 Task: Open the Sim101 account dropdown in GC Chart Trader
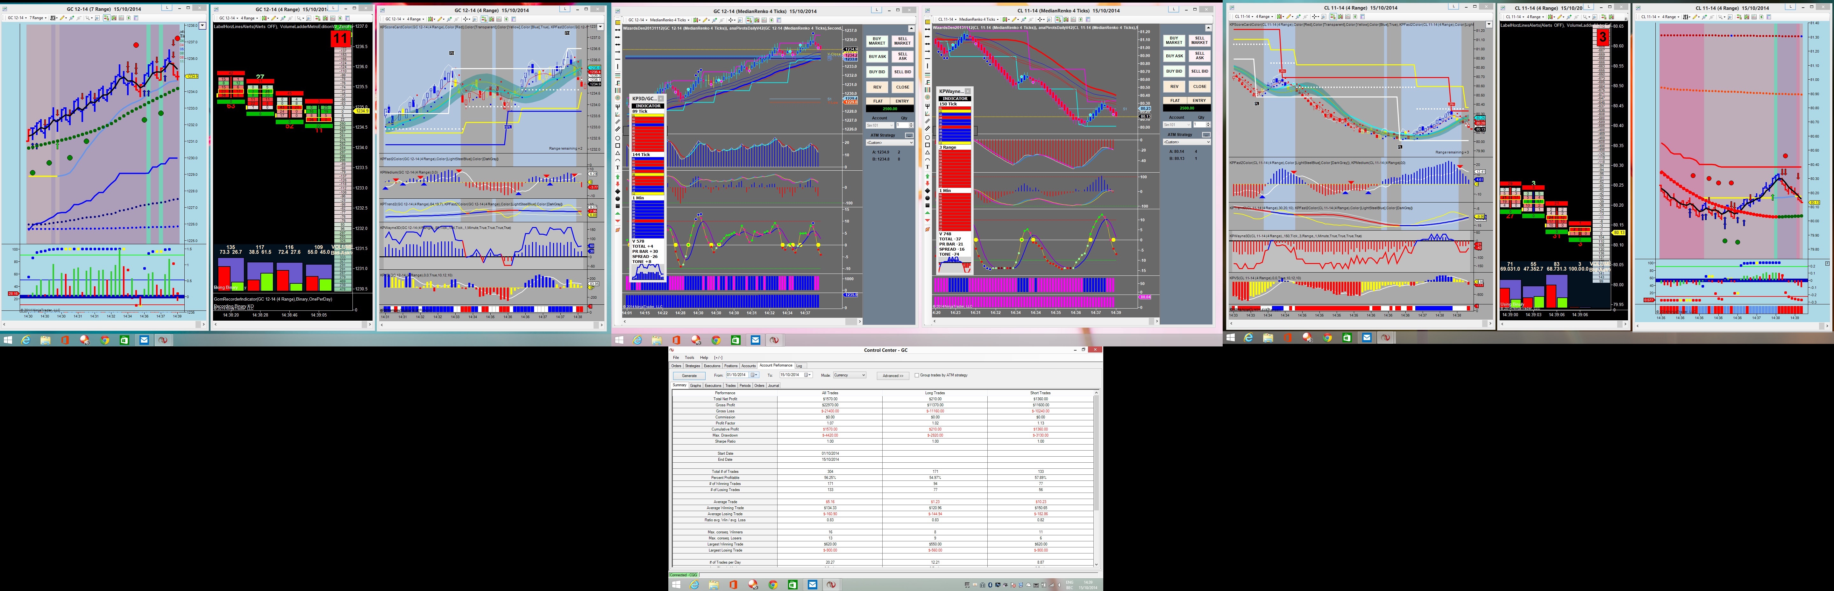pos(880,125)
